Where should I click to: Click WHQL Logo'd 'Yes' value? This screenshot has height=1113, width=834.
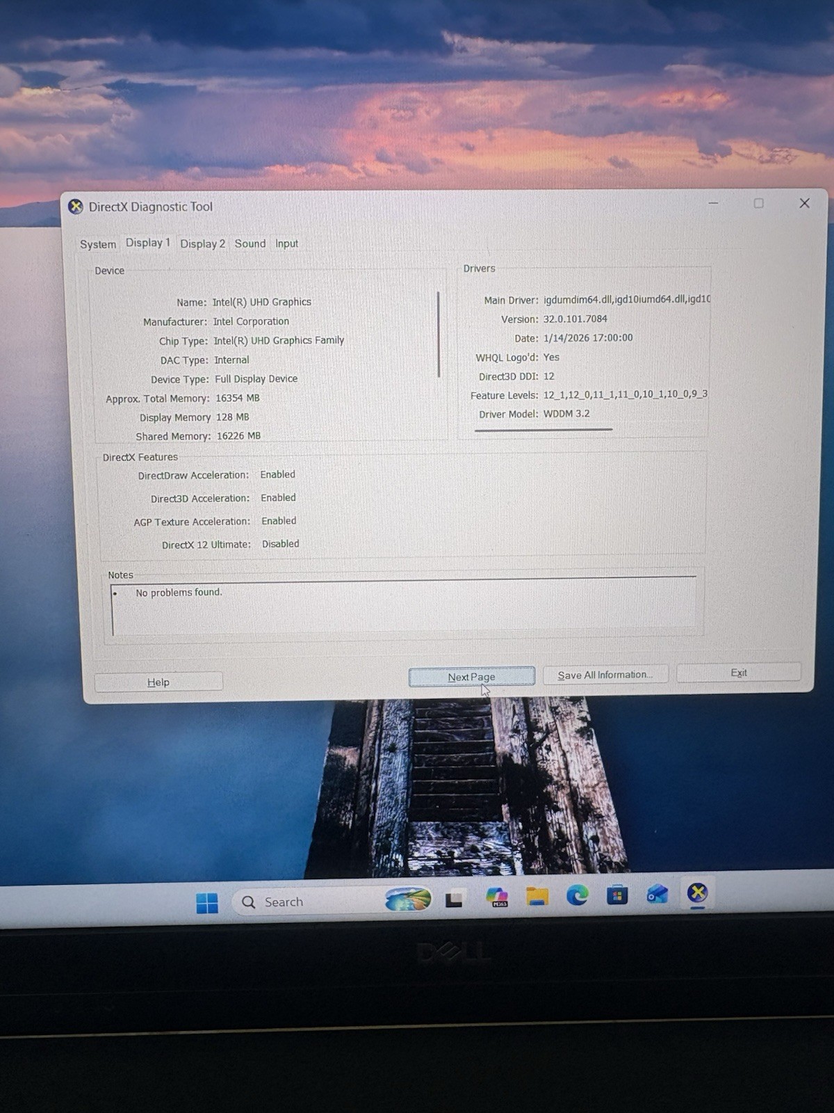coord(551,357)
